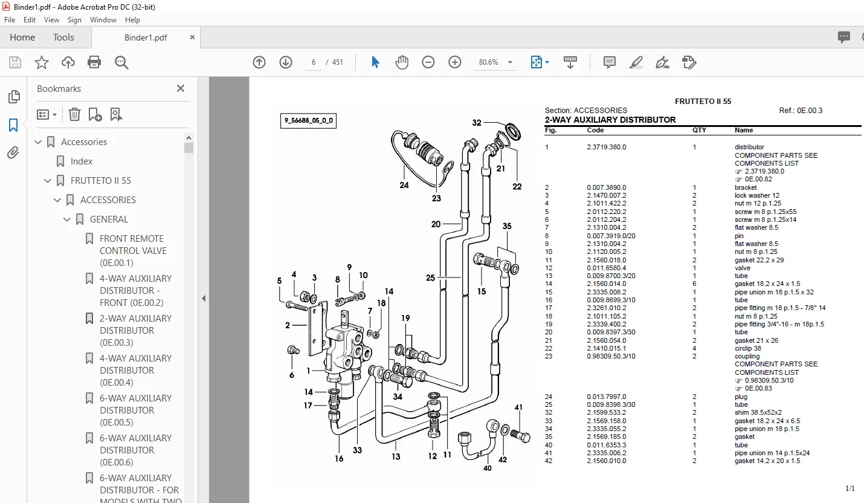Toggle the Bookmarks panel icon
Viewport: 864px width, 503px height.
(x=13, y=125)
